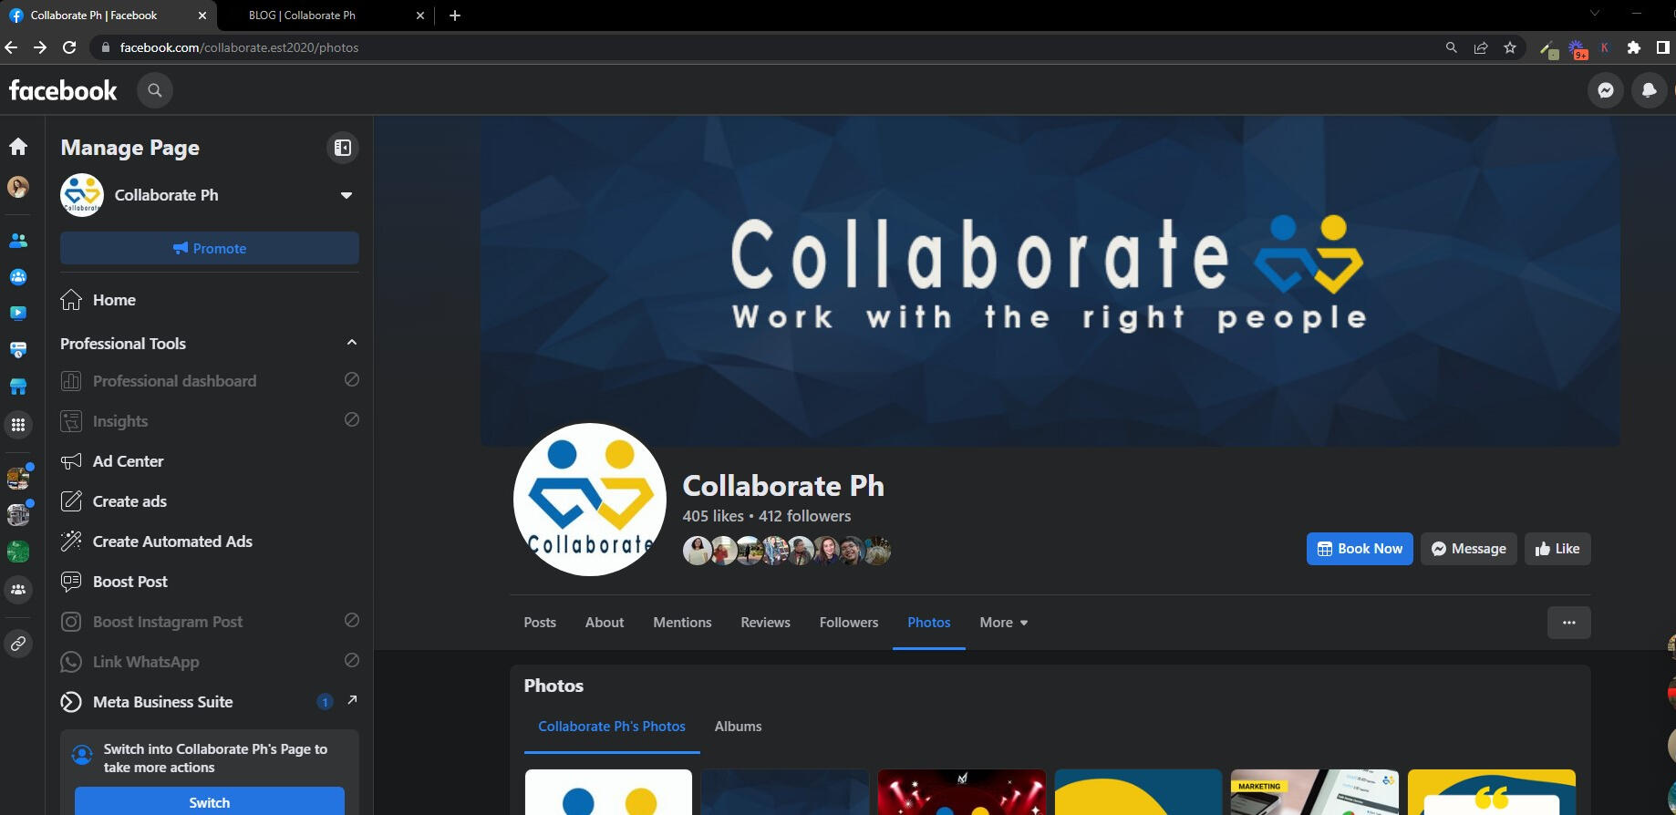Image resolution: width=1676 pixels, height=815 pixels.
Task: Bookmark this page with star icon
Action: click(x=1510, y=47)
